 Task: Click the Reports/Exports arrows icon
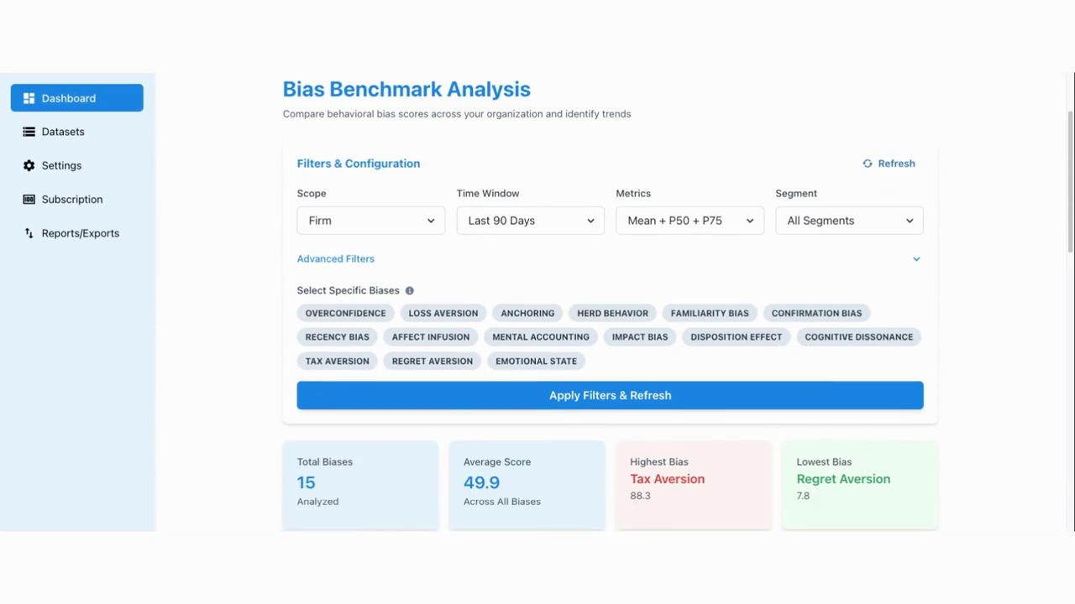click(29, 233)
